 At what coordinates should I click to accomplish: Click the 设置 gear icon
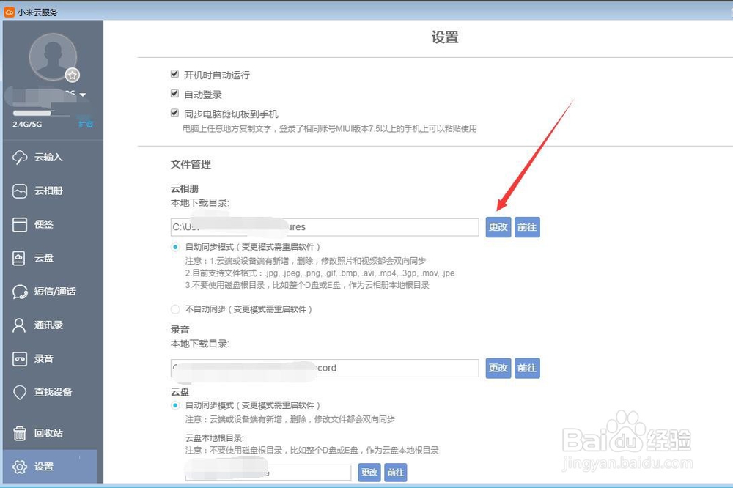coord(20,467)
